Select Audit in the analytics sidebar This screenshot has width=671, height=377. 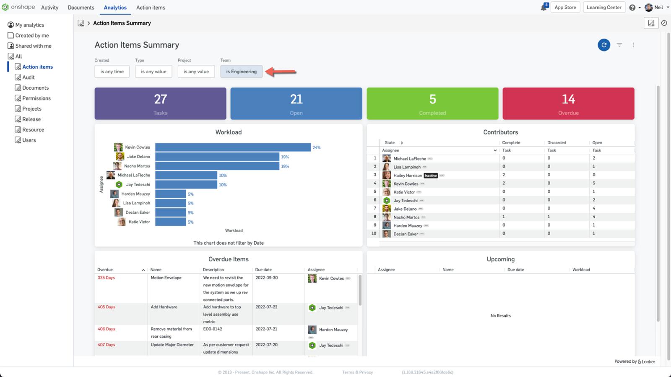coord(29,77)
